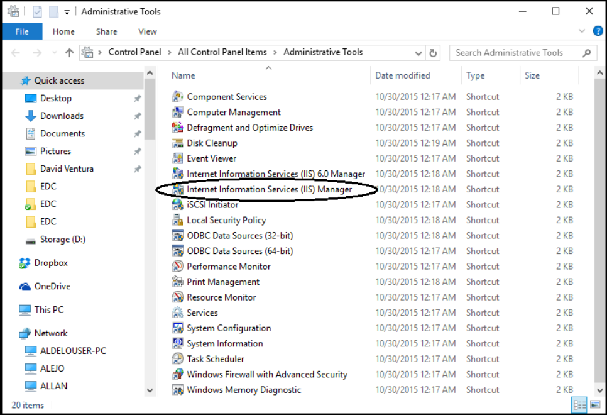This screenshot has width=607, height=415.
Task: Open the Recent locations dropdown arrow
Action: 54,53
